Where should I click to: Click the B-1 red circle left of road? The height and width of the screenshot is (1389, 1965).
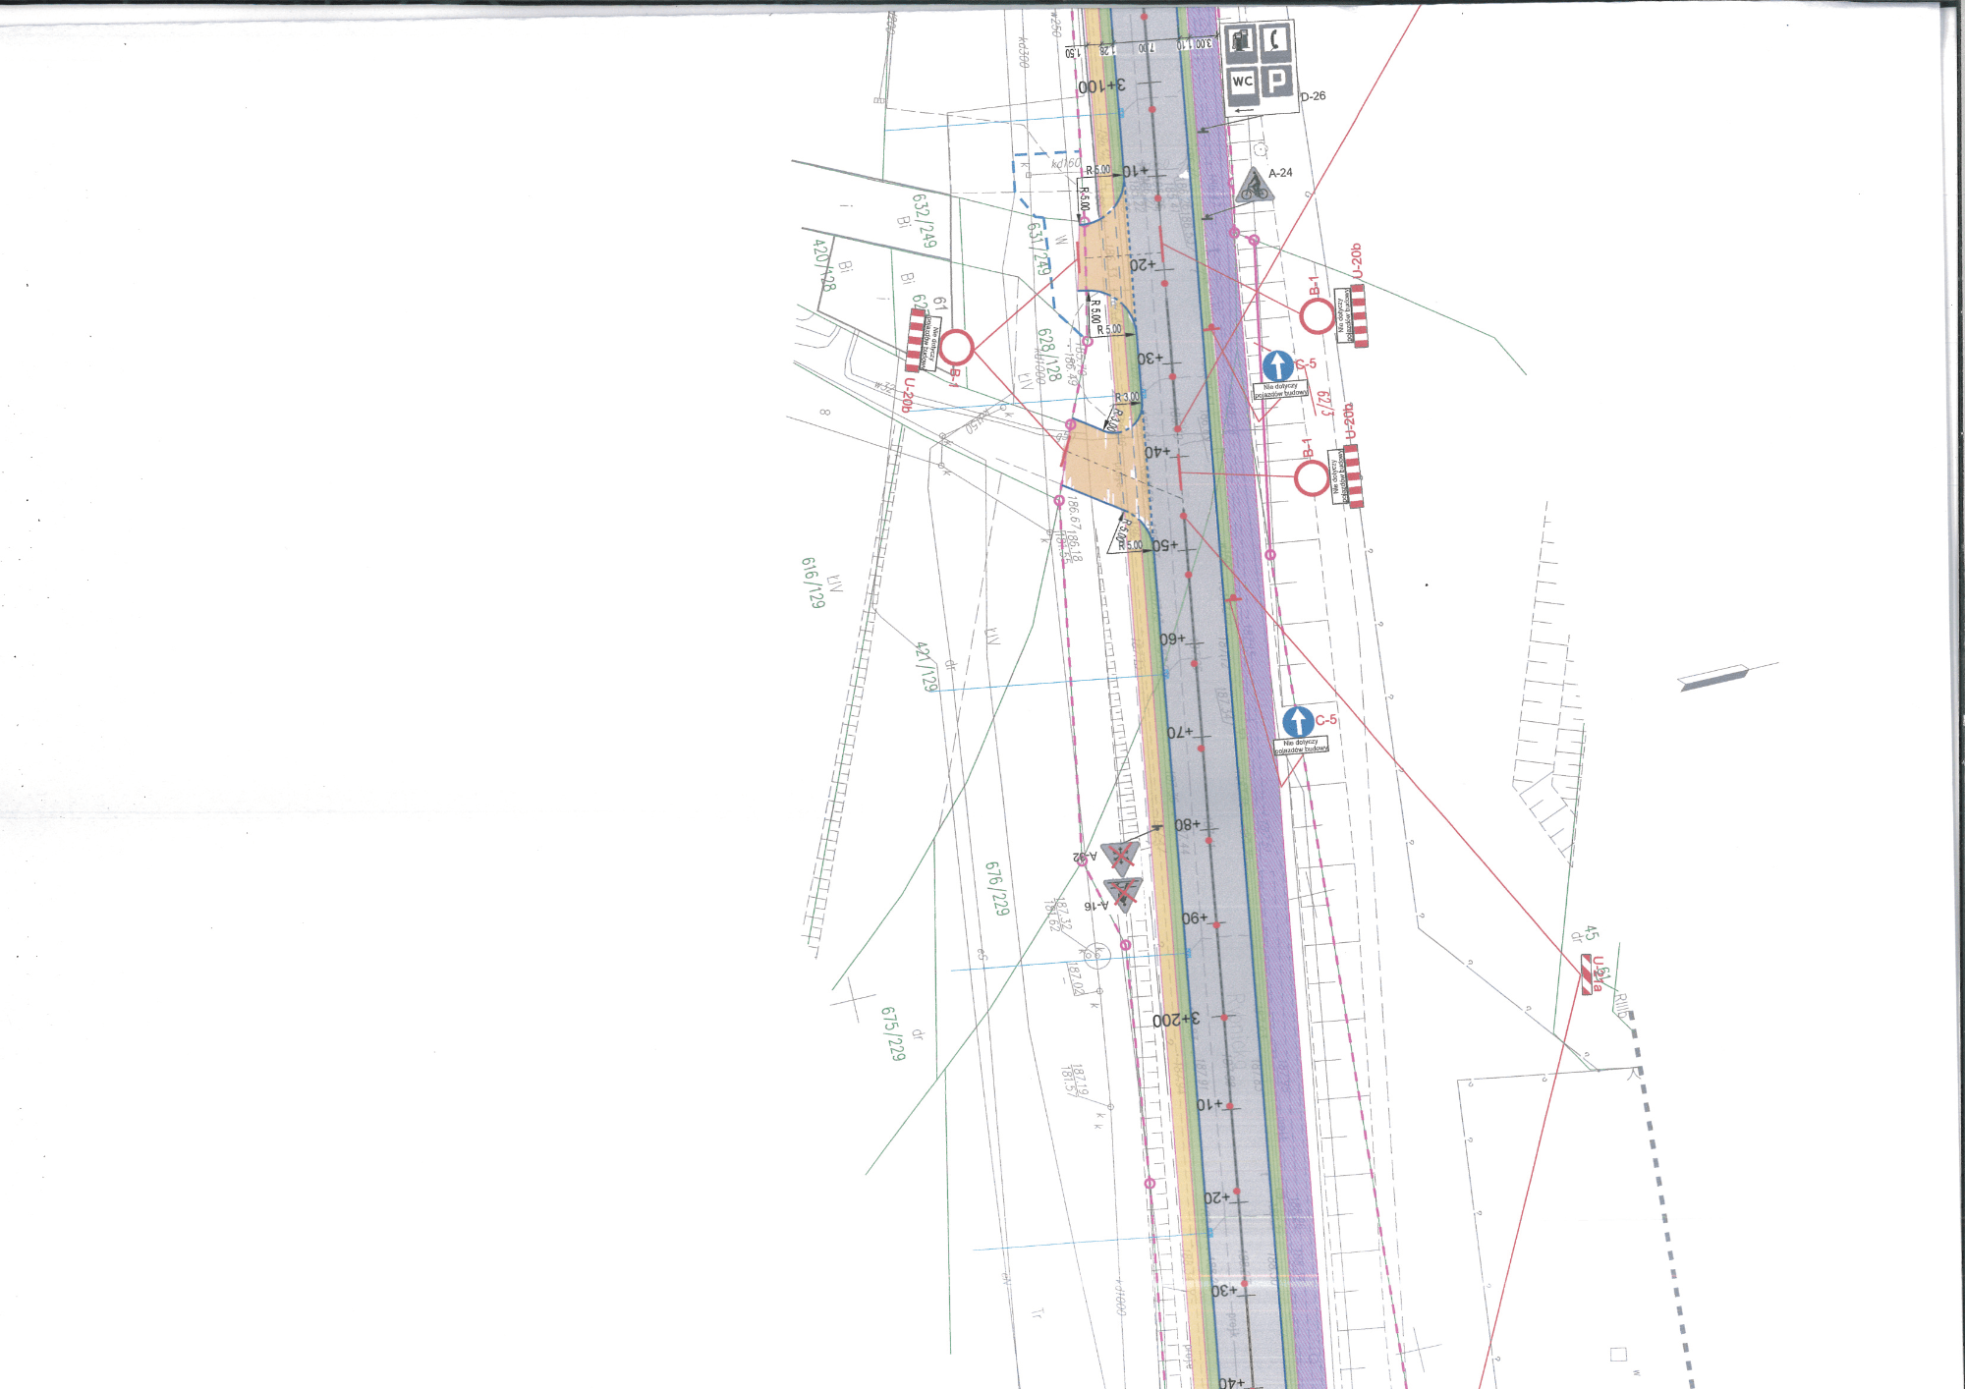click(956, 347)
